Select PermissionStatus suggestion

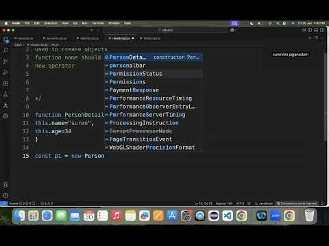pos(154,74)
